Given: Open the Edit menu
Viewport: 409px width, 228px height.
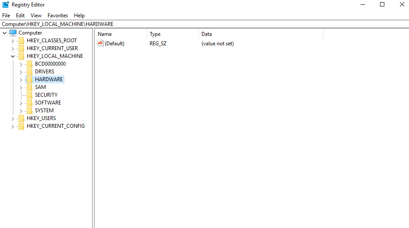Looking at the screenshot, I should pyautogui.click(x=20, y=16).
